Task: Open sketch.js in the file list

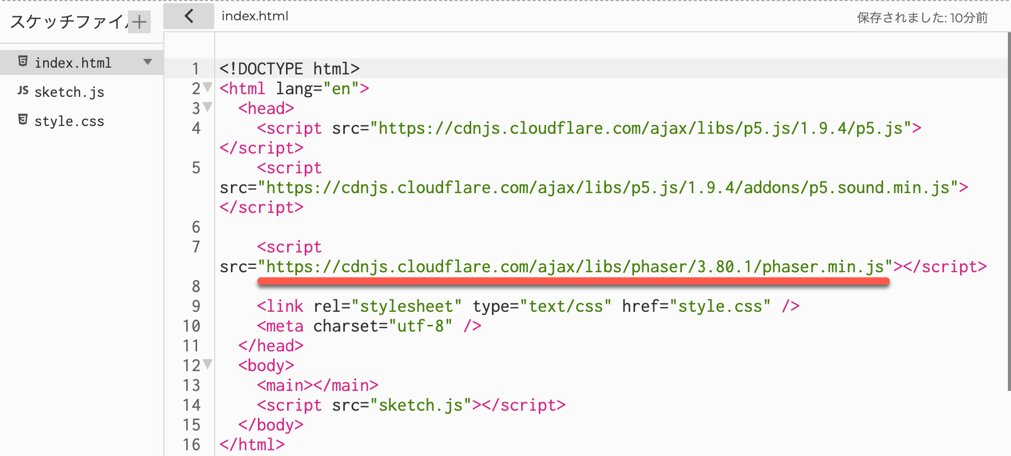Action: tap(69, 92)
